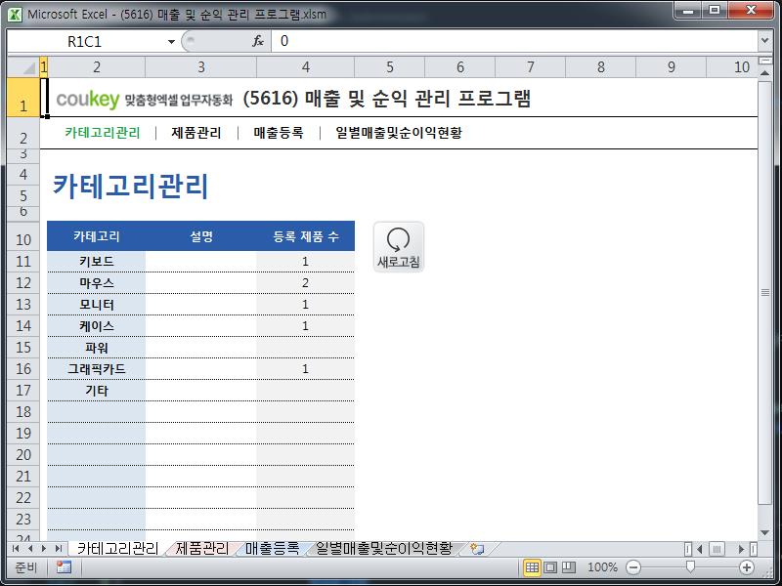Image resolution: width=782 pixels, height=586 pixels.
Task: Select the count cell for 마우스 showing 2
Action: pyautogui.click(x=306, y=283)
